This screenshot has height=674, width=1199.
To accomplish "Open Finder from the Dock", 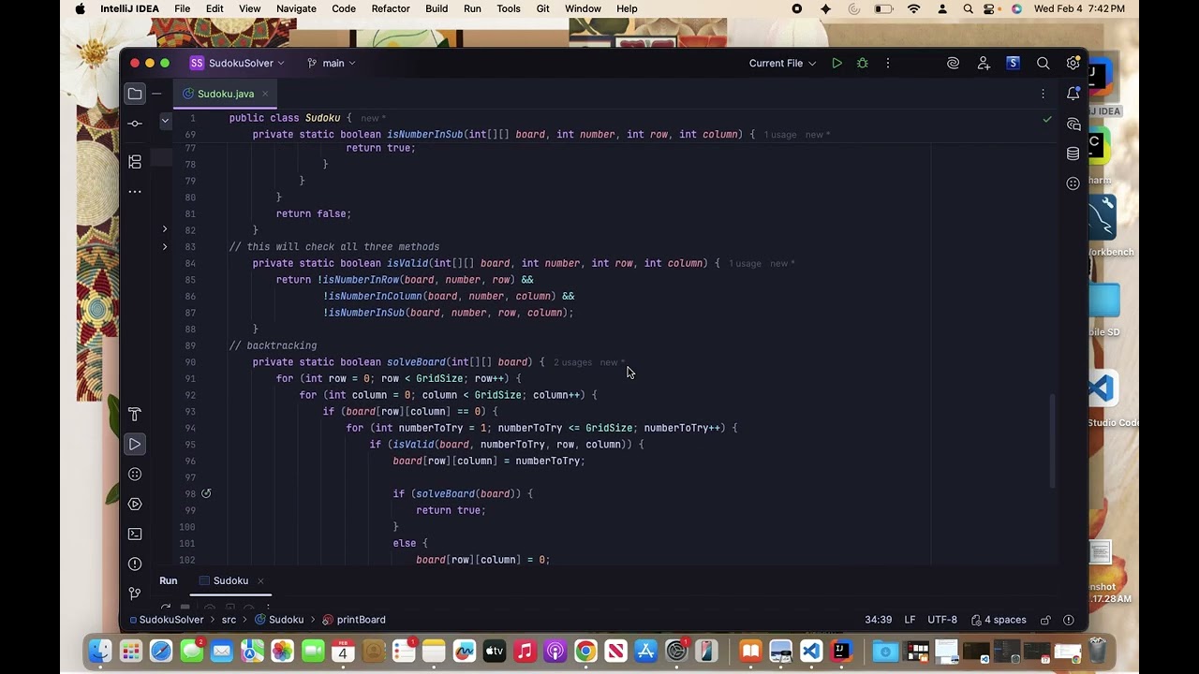I will pyautogui.click(x=100, y=650).
